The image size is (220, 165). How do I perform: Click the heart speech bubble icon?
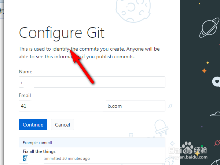pyautogui.click(x=216, y=81)
